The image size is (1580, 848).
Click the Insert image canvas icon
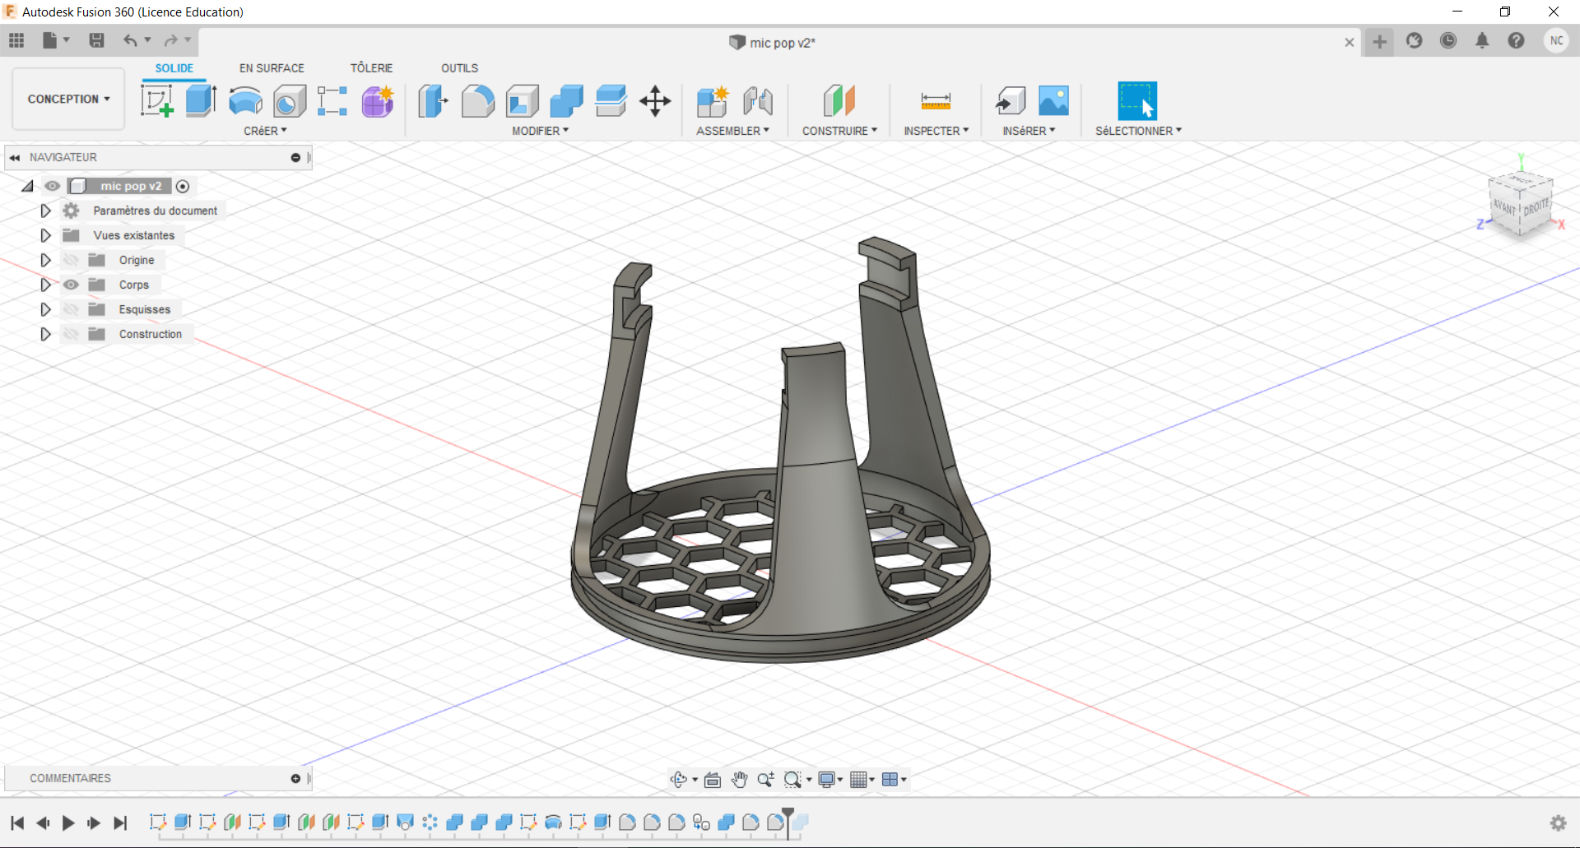1053,101
